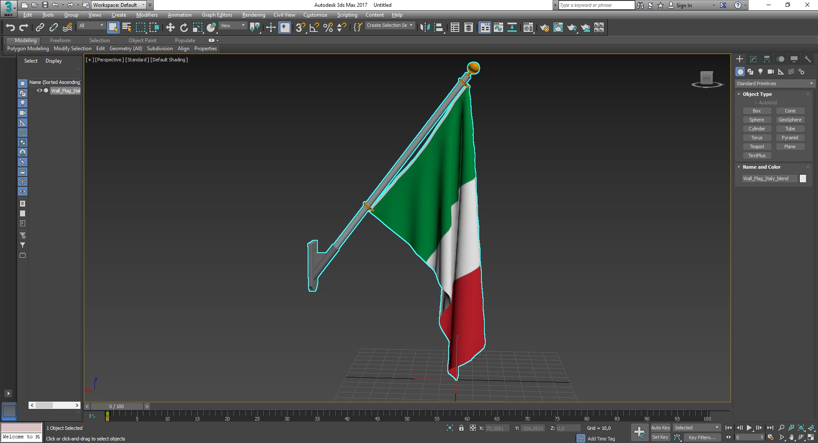
Task: Toggle the Selection Lock padlock
Action: point(461,428)
